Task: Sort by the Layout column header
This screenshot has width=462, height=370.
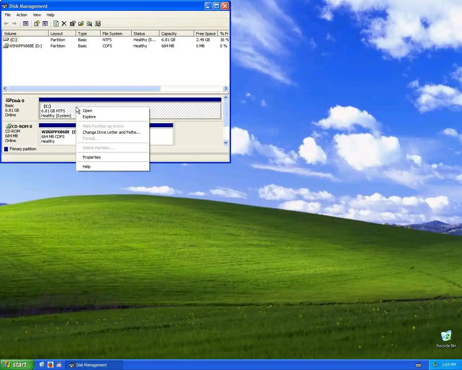Action: pos(62,33)
